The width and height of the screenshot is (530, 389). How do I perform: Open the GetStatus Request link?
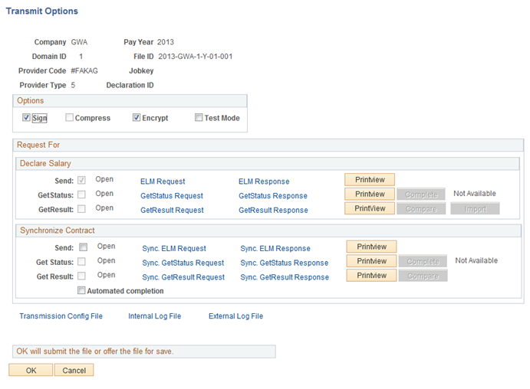click(x=172, y=196)
